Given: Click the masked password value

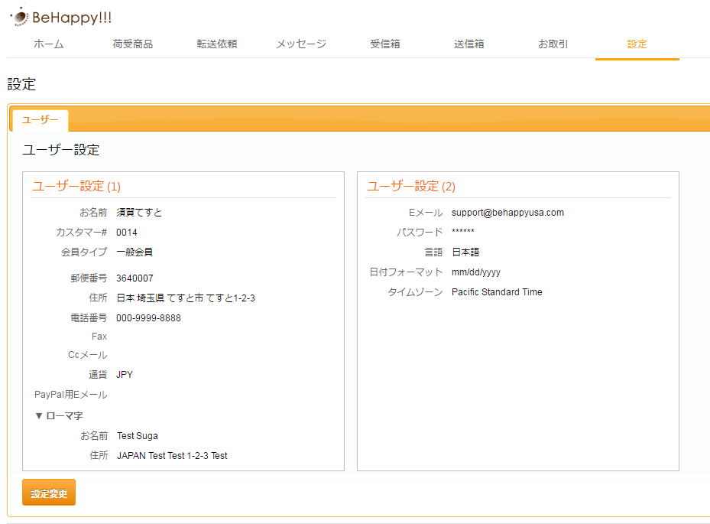Looking at the screenshot, I should pyautogui.click(x=463, y=233).
